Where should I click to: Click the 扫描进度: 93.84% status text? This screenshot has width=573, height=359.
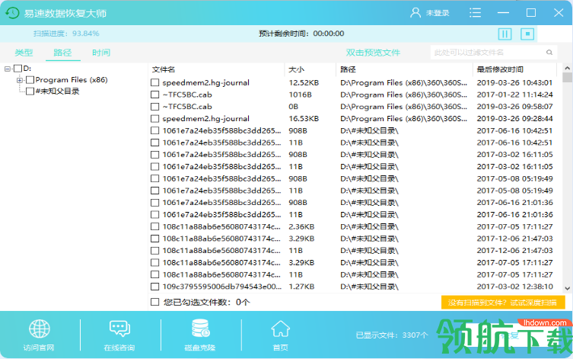66,34
